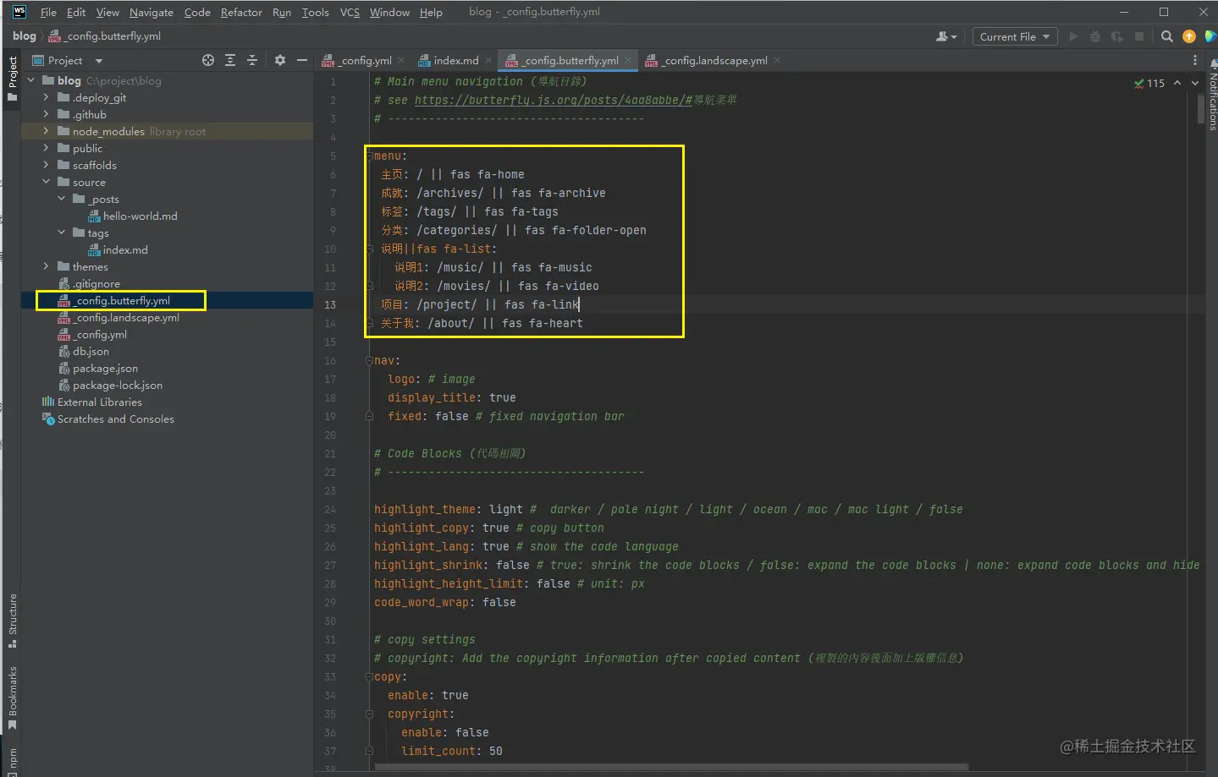1218x777 pixels.
Task: Expand the themes folder
Action: (x=47, y=266)
